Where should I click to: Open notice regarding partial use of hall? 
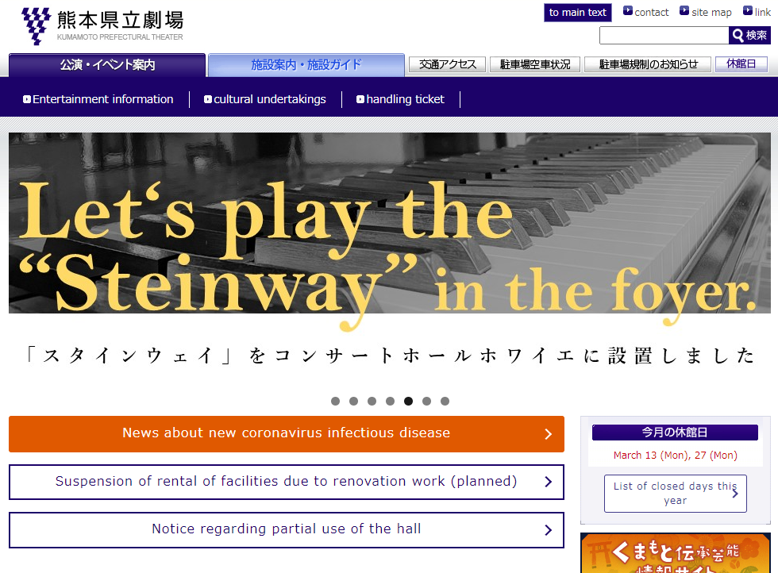pos(287,530)
